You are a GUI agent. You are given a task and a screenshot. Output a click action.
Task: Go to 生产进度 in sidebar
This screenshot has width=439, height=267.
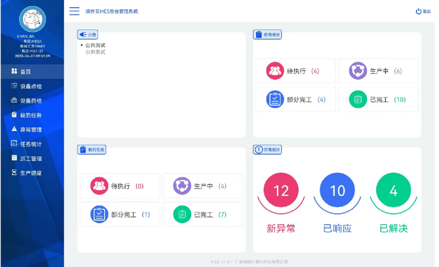[x=32, y=173]
